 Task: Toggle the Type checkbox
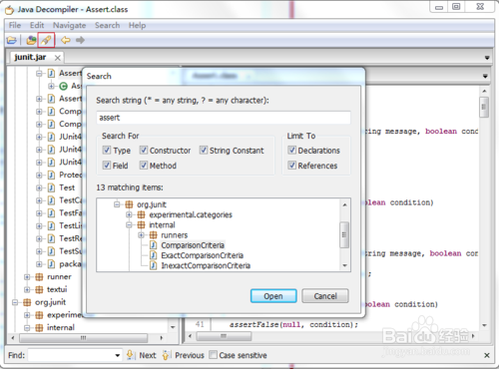107,151
